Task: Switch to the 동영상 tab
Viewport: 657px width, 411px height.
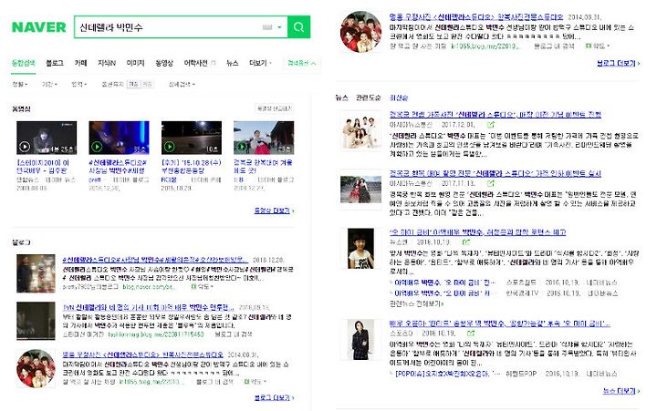Action: coord(164,63)
